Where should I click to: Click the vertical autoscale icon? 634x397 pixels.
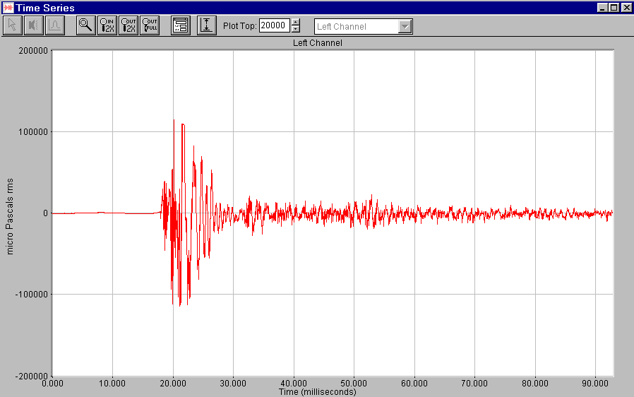click(x=207, y=25)
